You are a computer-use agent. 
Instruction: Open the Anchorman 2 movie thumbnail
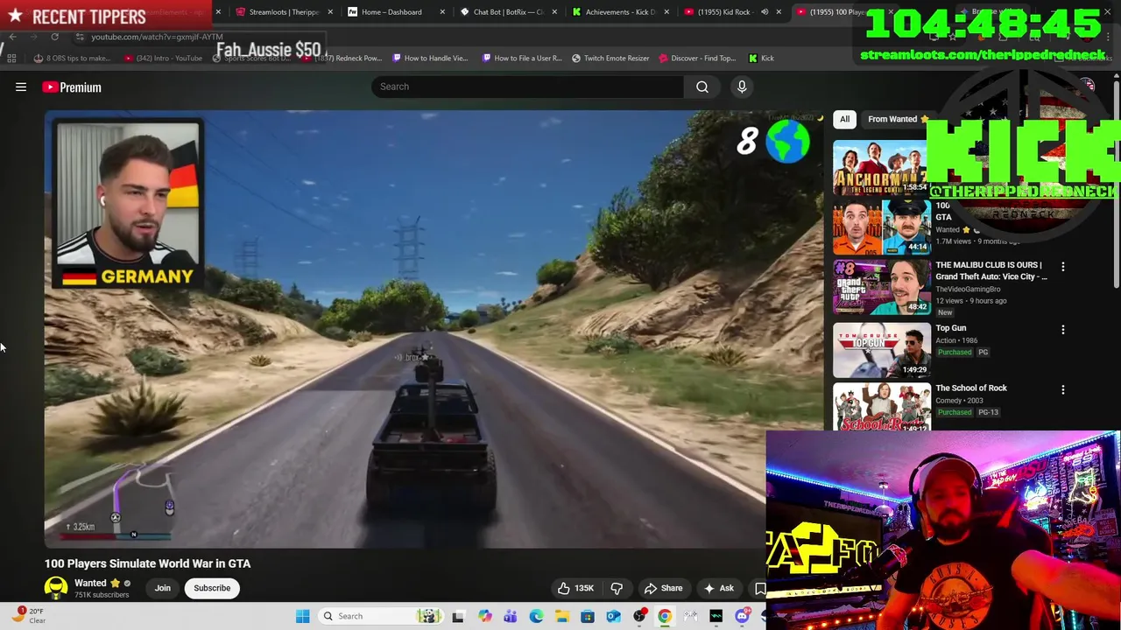(881, 167)
